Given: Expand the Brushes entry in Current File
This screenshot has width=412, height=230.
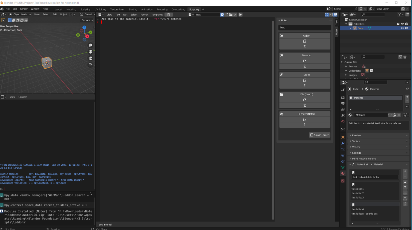Looking at the screenshot, I should [346, 67].
